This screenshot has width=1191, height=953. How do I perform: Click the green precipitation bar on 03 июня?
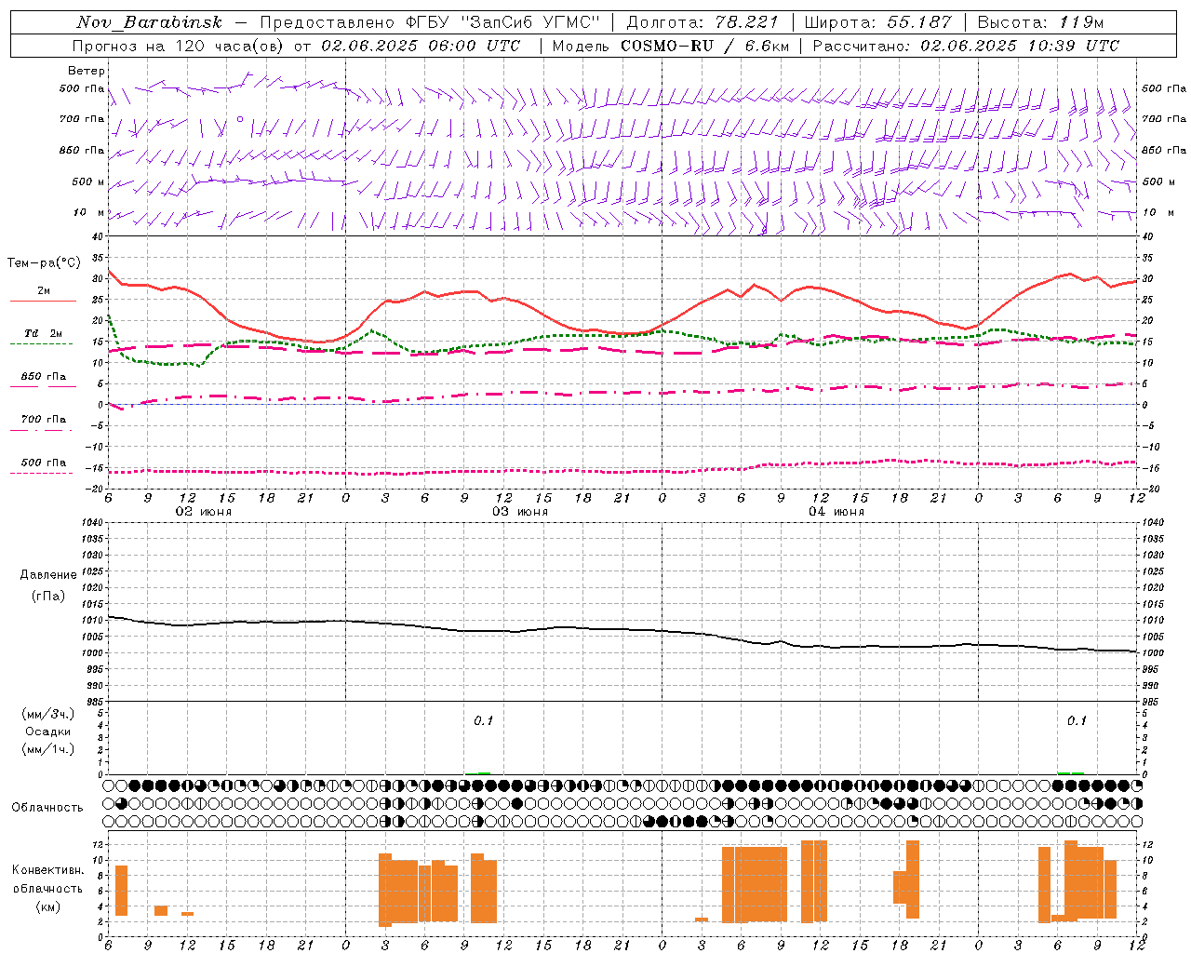(x=484, y=773)
